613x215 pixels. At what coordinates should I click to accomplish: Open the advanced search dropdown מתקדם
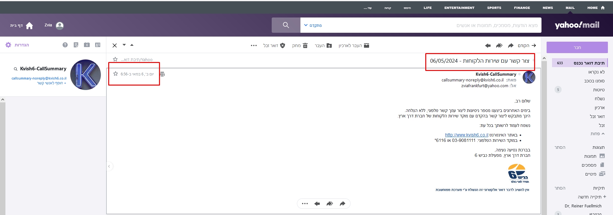coord(313,25)
